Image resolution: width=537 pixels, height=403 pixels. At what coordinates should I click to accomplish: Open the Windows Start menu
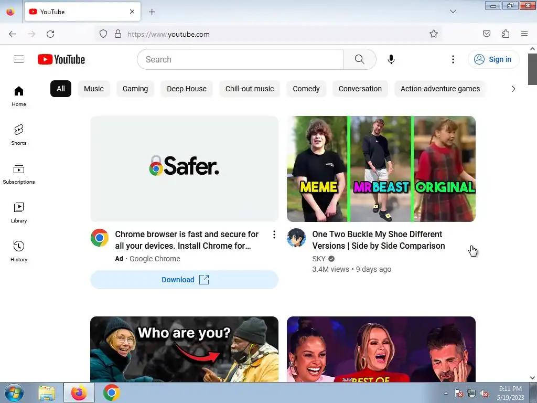click(14, 393)
